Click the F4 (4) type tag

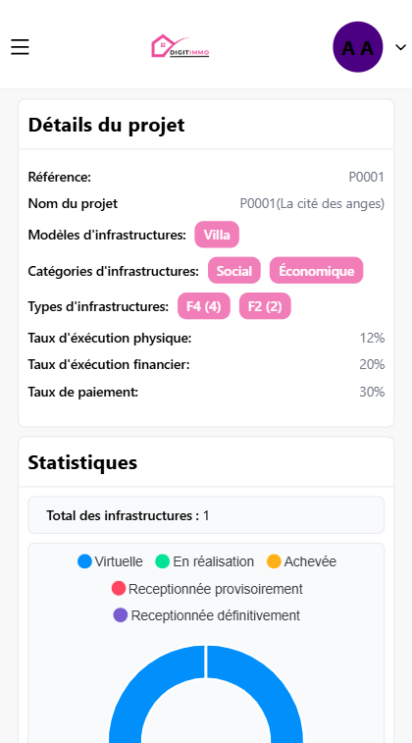[204, 306]
